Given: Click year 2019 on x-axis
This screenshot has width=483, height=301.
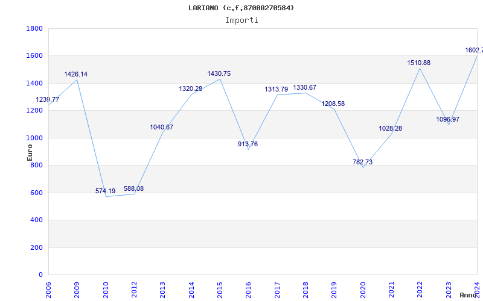Looking at the screenshot, I should [x=334, y=290].
